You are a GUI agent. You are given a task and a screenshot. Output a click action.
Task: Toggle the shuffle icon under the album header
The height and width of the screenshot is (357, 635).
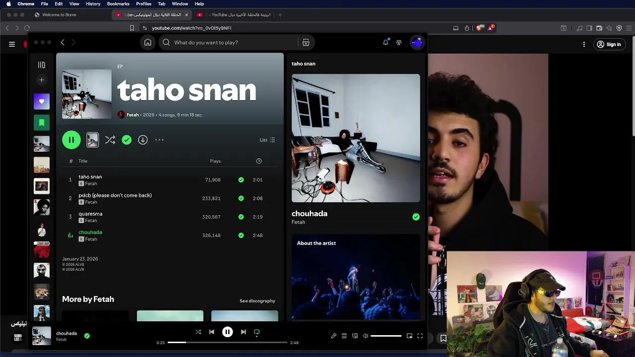(110, 140)
